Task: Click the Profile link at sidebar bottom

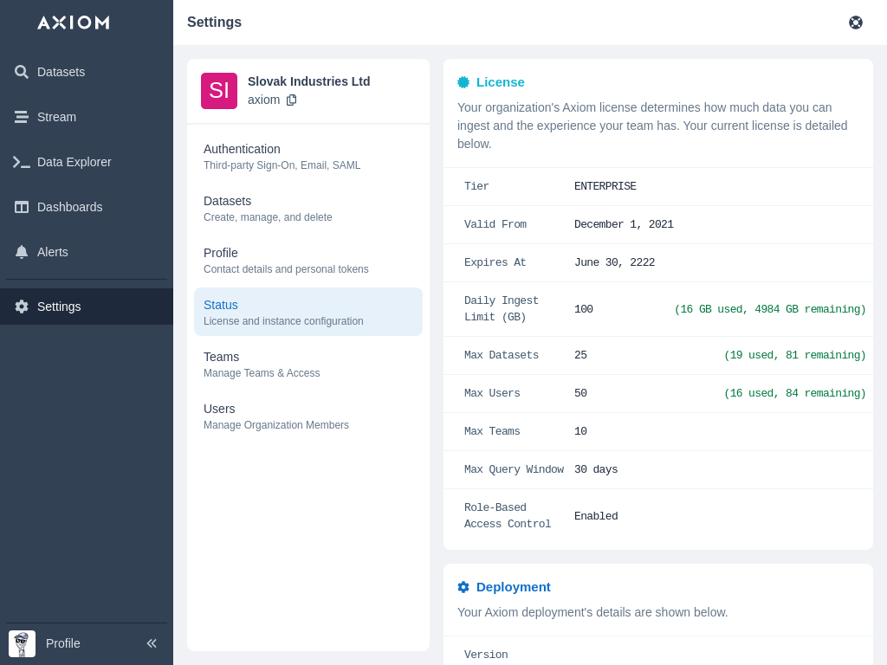Action: coord(63,643)
